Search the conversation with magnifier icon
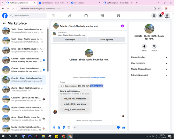The width and height of the screenshot is (174, 139). click(x=154, y=47)
